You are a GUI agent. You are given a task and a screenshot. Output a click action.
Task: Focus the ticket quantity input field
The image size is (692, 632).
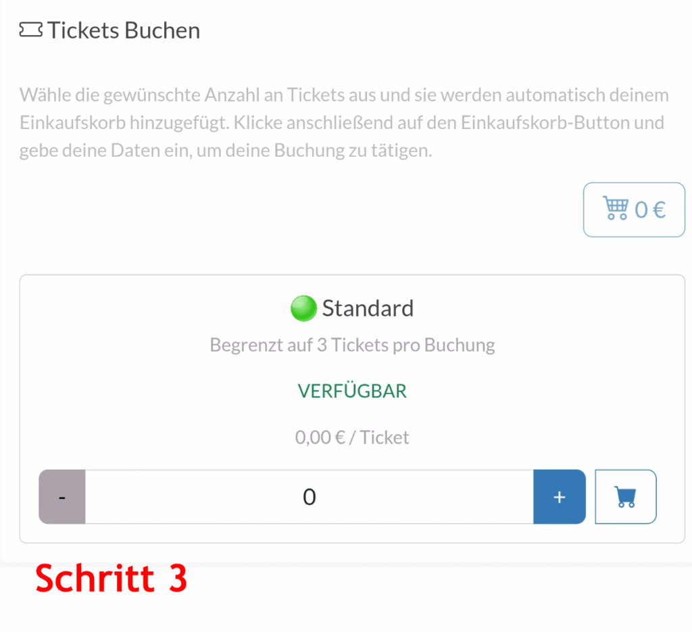[309, 497]
